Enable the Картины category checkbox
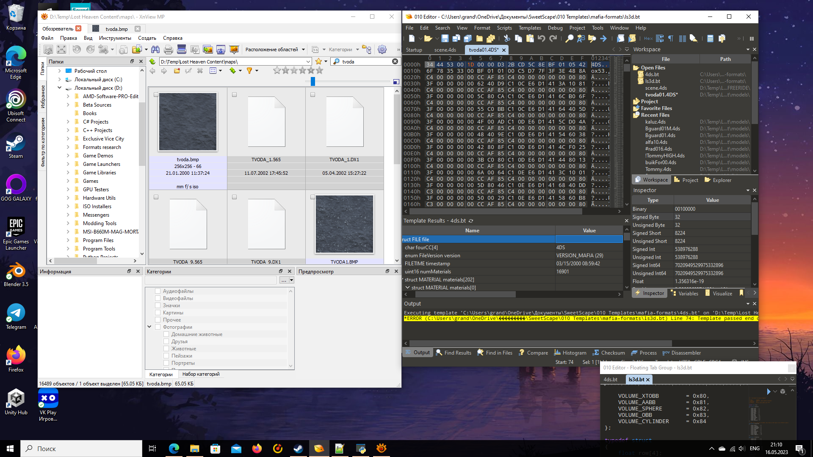 coord(158,313)
